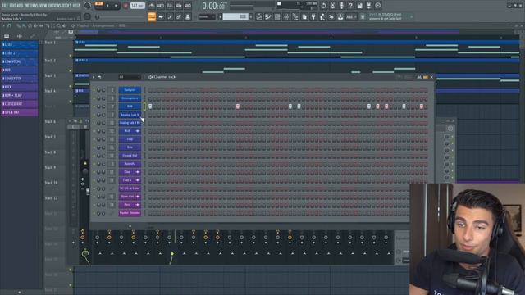Click the highlighted orange Playlist view button
This screenshot has width=525, height=295.
152,16
